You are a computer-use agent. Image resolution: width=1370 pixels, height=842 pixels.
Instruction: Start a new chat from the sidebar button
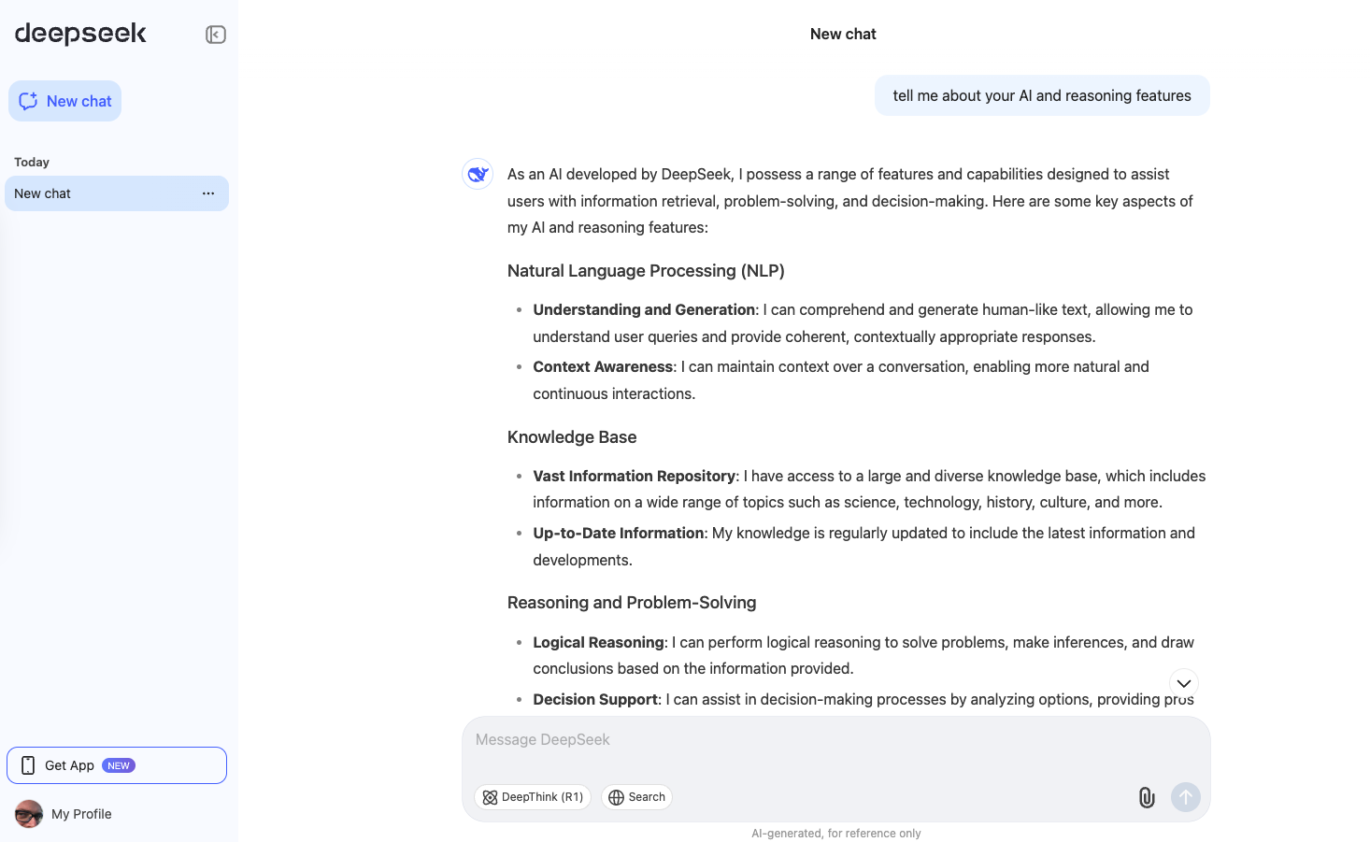(65, 101)
